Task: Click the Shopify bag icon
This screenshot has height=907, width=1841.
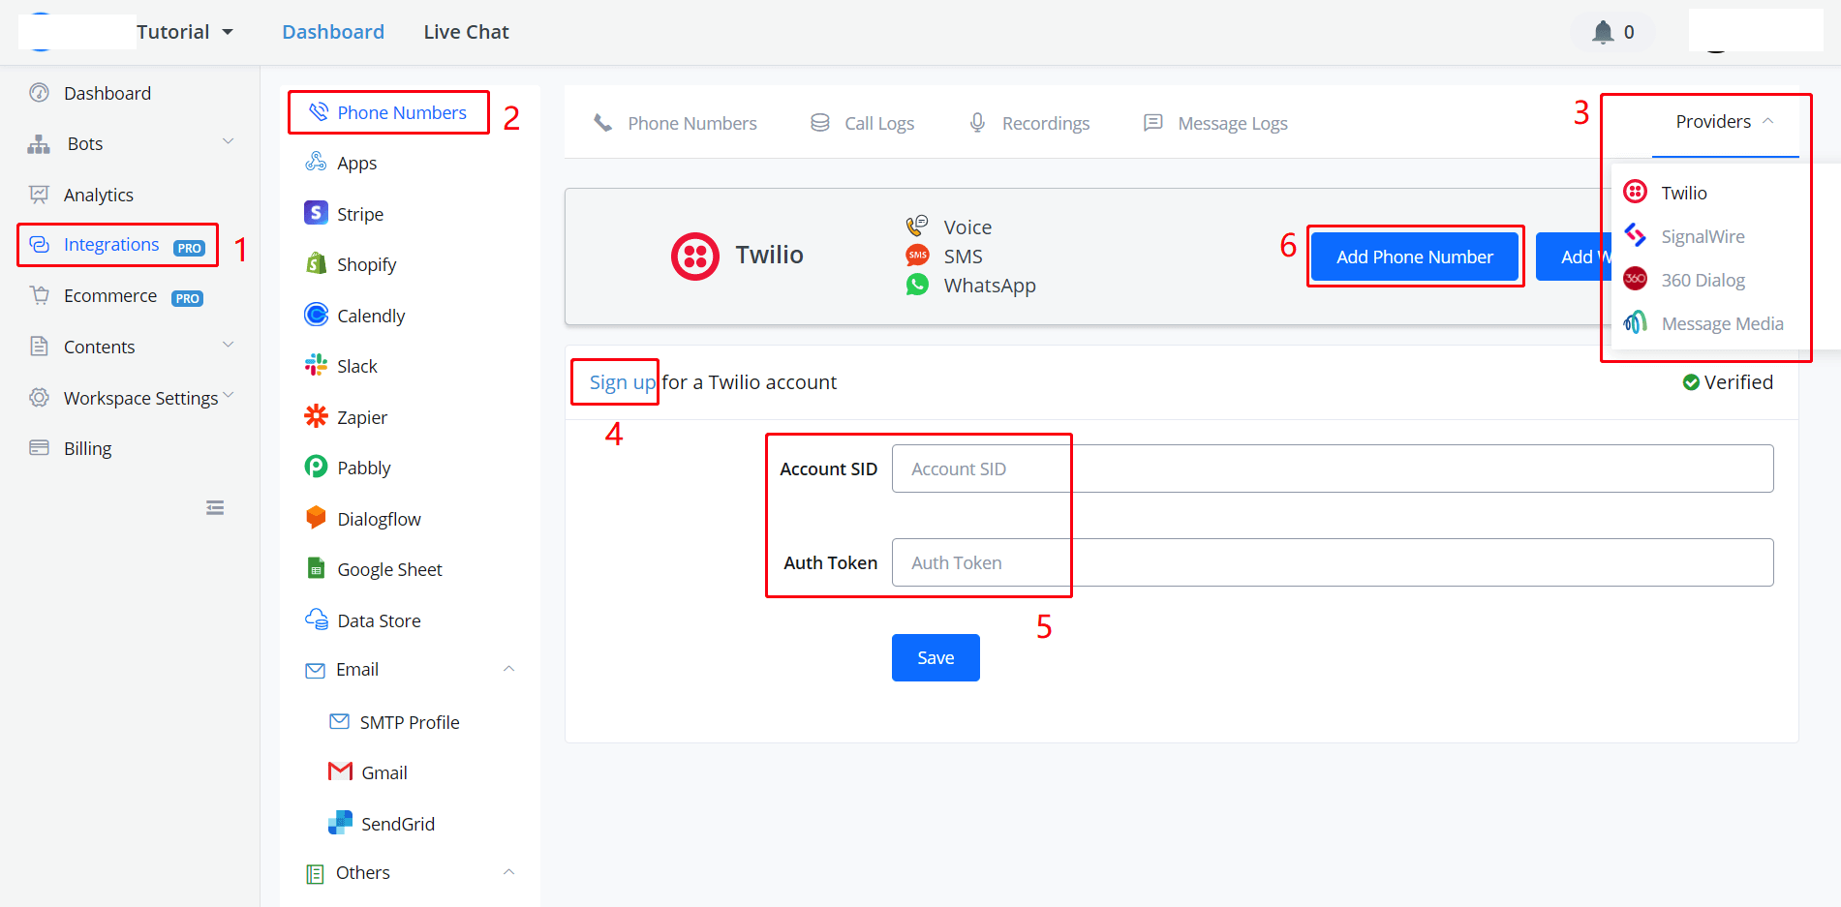Action: click(316, 263)
